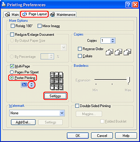Click the poster size 3x3 spinner arrows
Viewport: 140px width, 142px height.
[31, 85]
